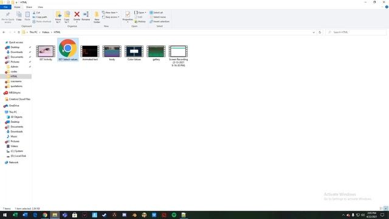The width and height of the screenshot is (389, 219).
Task: Open the File menu tab
Action: coord(5,7)
